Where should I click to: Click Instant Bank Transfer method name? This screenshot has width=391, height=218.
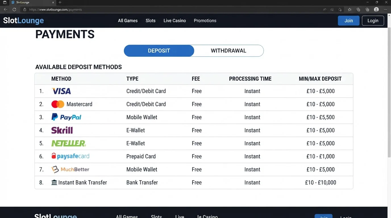(83, 183)
